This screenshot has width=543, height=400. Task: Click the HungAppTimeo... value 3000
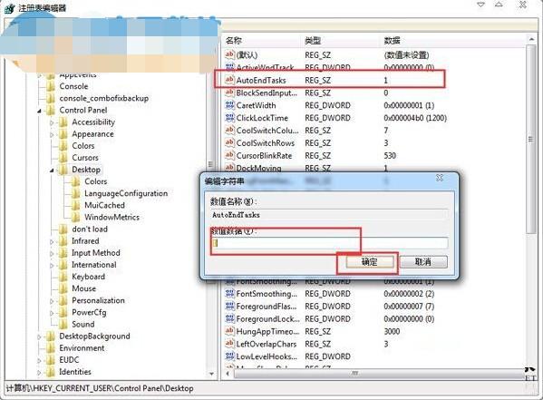(392, 331)
